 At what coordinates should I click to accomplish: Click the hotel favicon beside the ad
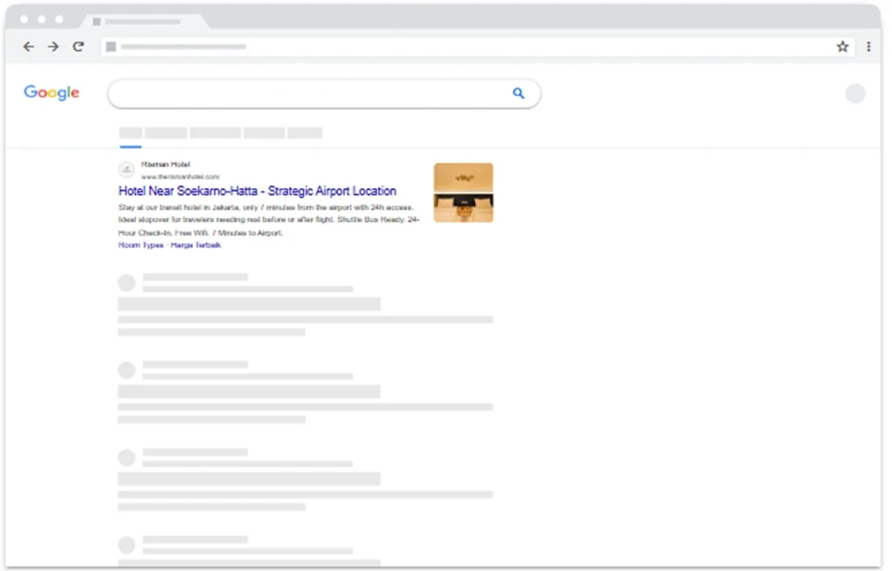point(127,170)
